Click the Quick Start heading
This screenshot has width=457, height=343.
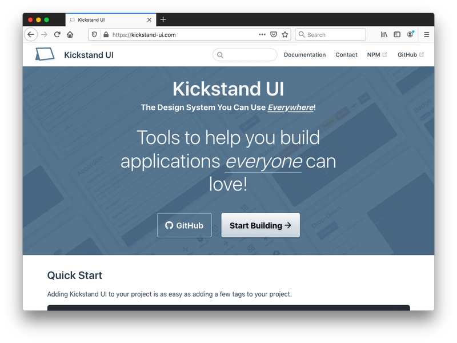tap(75, 276)
